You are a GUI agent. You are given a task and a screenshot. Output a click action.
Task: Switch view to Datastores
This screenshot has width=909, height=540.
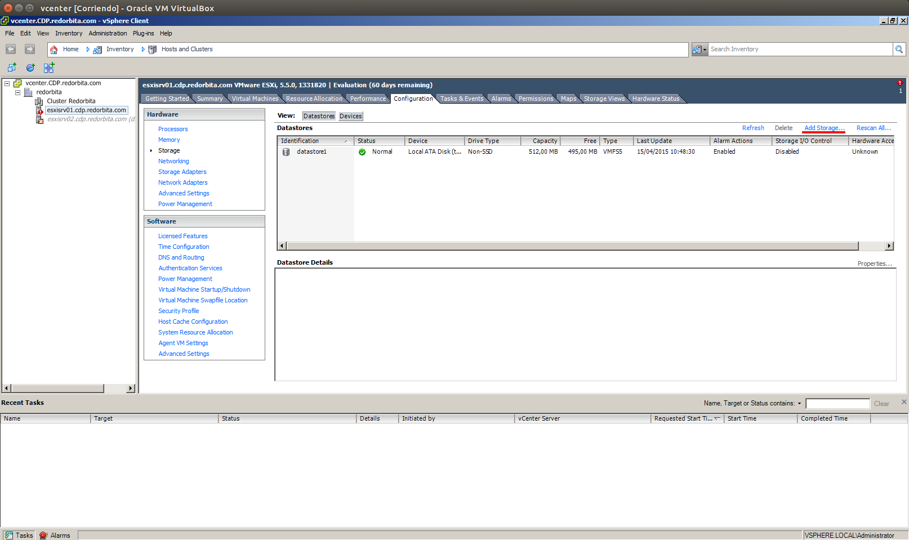[x=319, y=116]
